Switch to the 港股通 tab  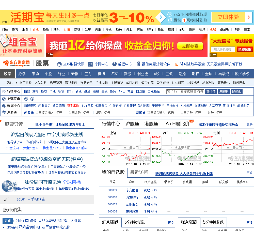(151, 124)
